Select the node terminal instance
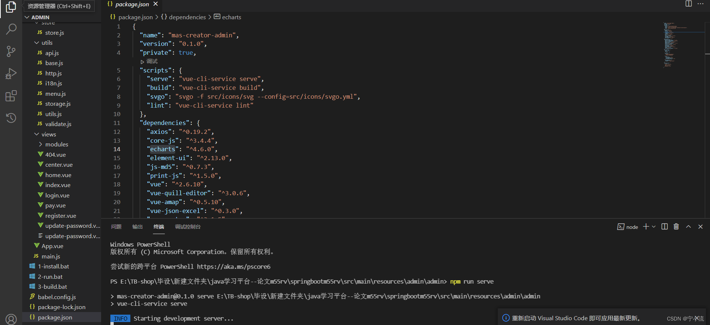This screenshot has width=710, height=325. [628, 227]
